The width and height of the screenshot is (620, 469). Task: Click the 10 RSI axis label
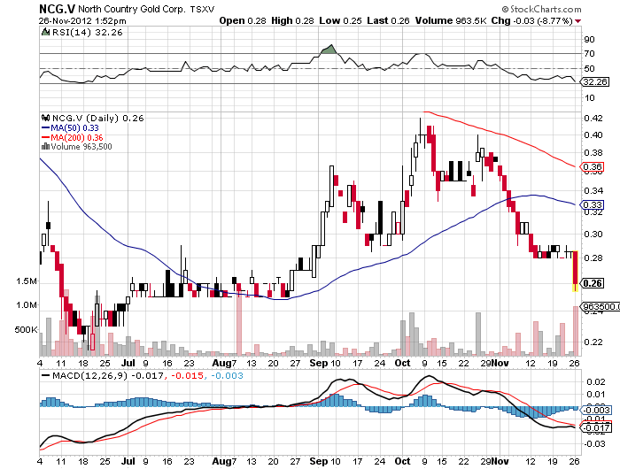[x=589, y=97]
